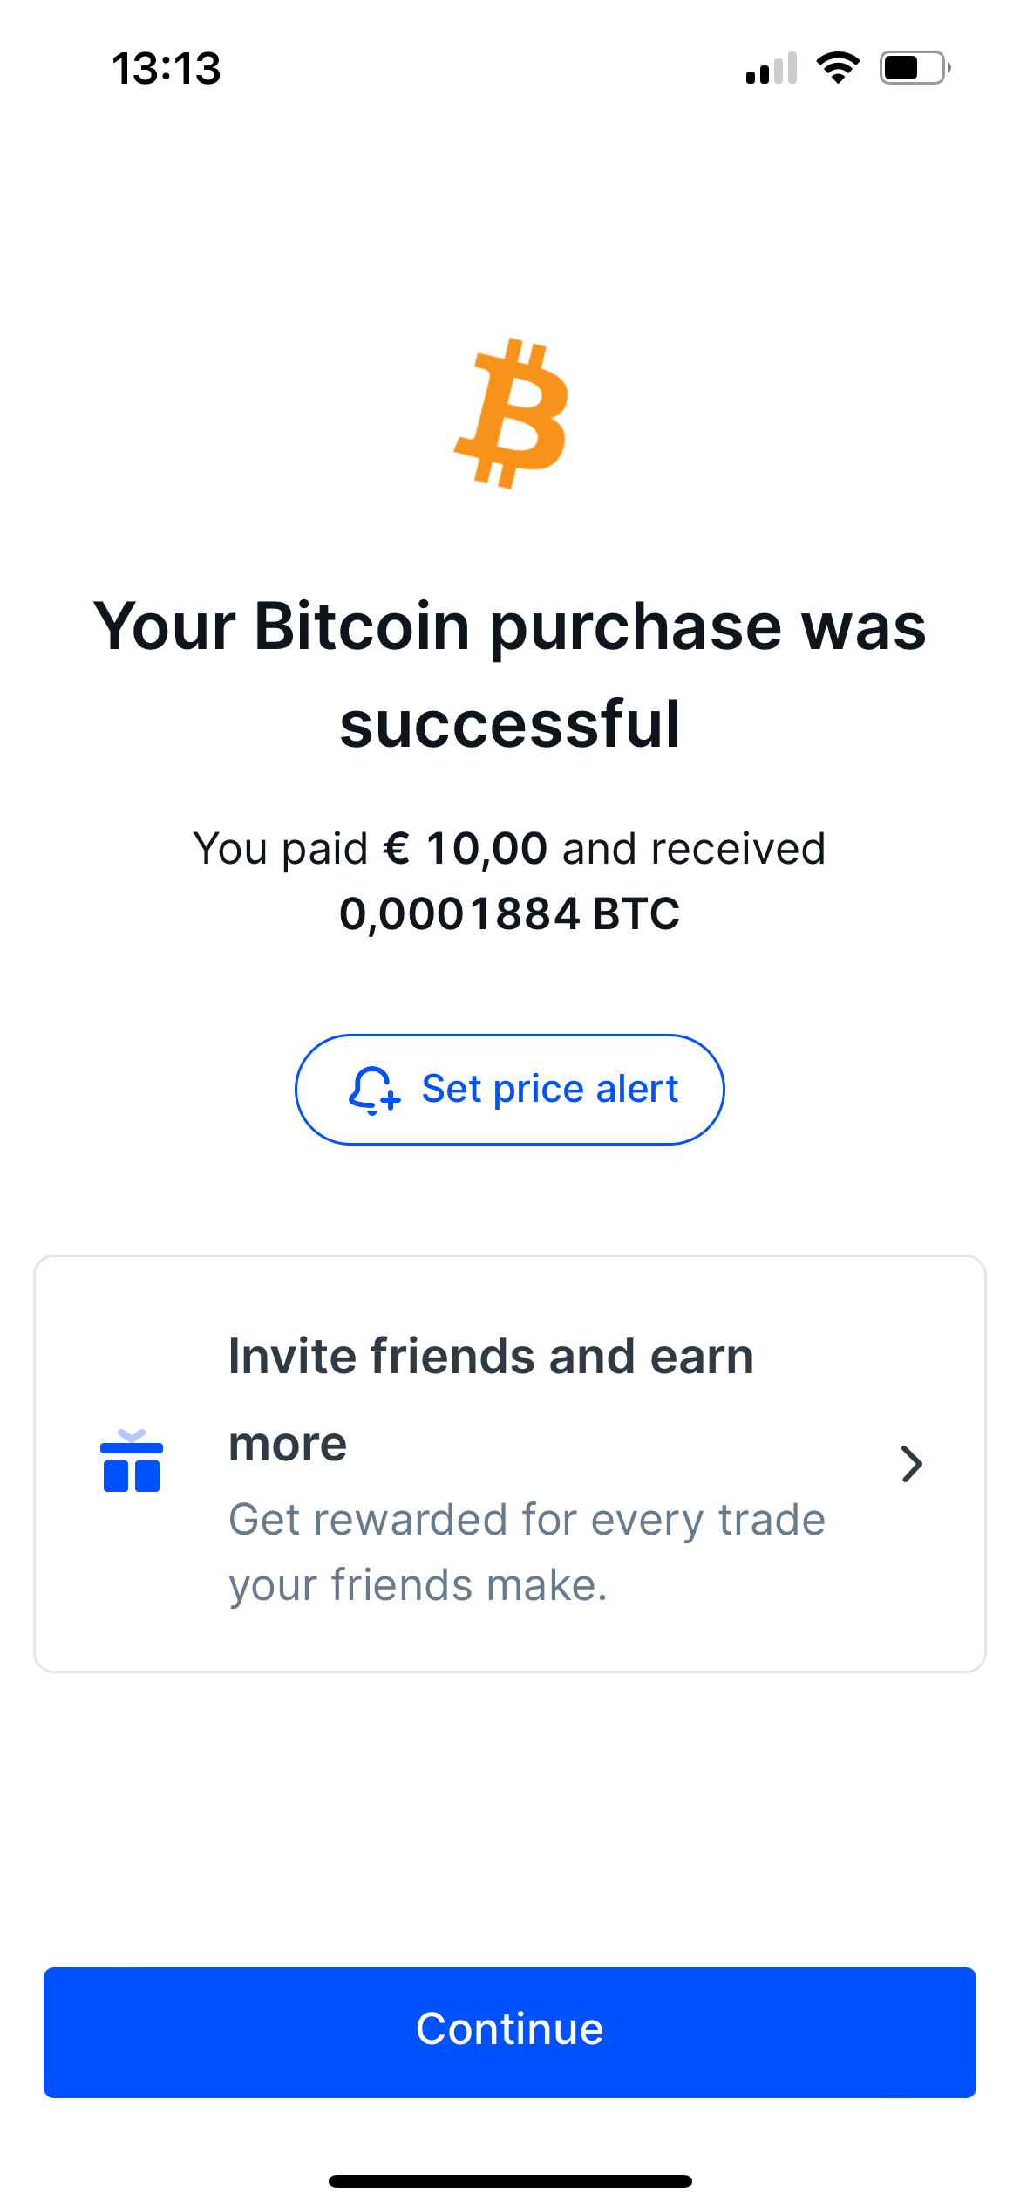Tap the 'Get rewarded for every trade' text

point(527,1520)
